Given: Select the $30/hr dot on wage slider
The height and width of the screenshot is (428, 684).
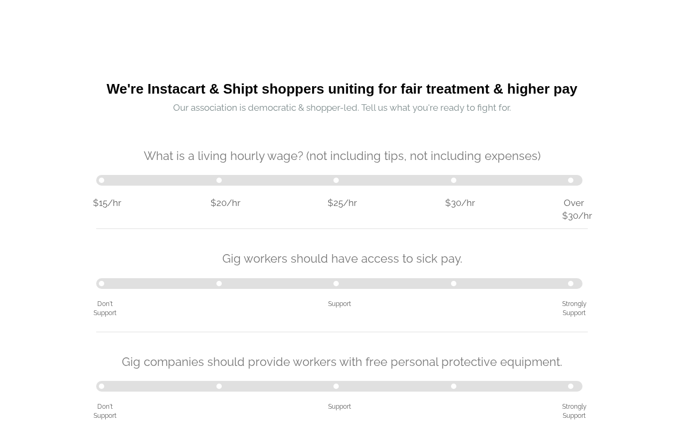Looking at the screenshot, I should [x=454, y=180].
